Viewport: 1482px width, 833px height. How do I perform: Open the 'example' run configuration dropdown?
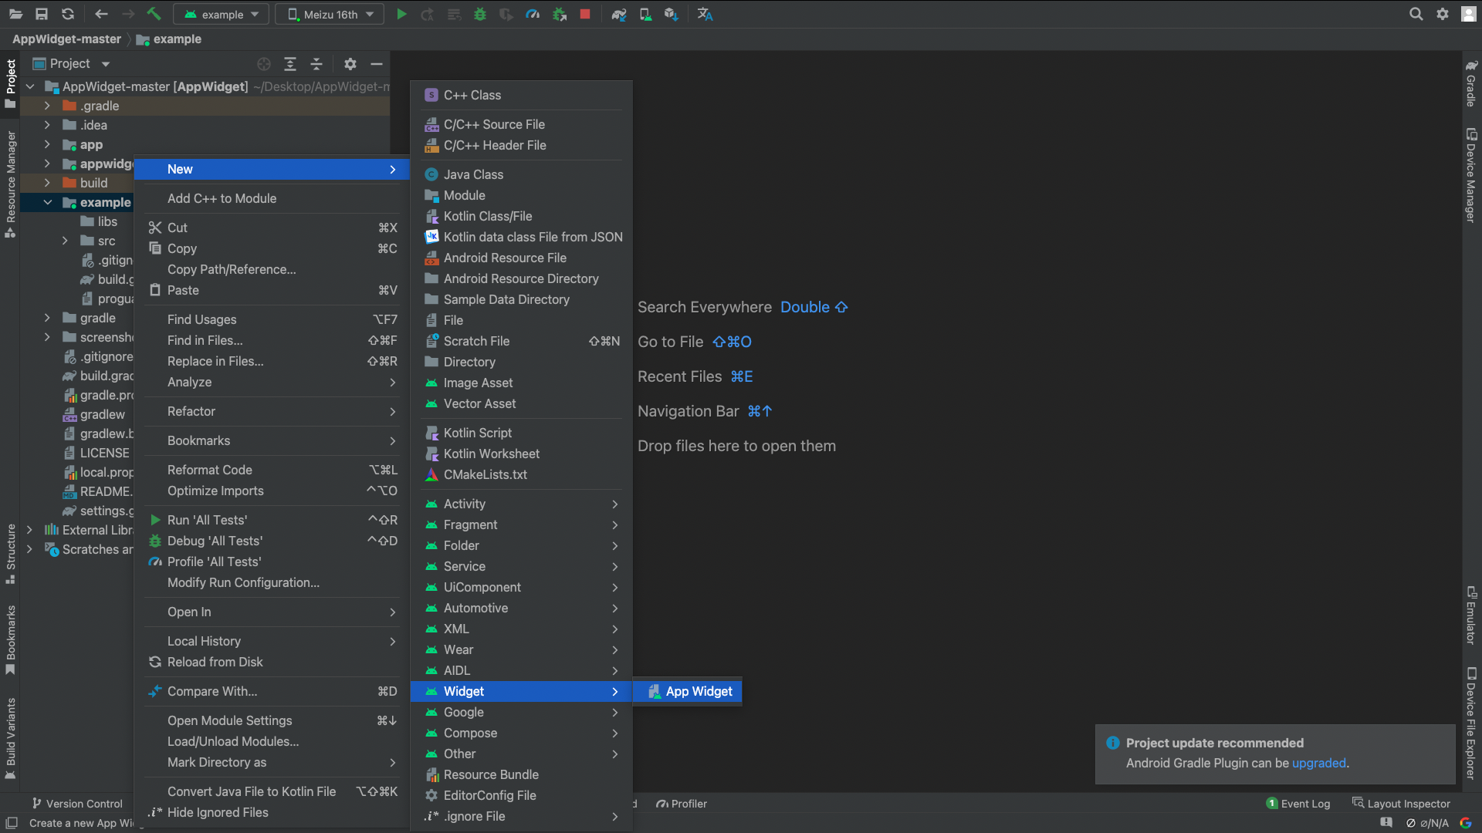click(x=221, y=14)
